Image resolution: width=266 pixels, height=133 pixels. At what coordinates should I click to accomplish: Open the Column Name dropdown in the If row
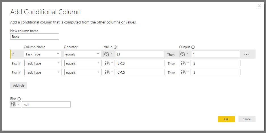(x=43, y=54)
